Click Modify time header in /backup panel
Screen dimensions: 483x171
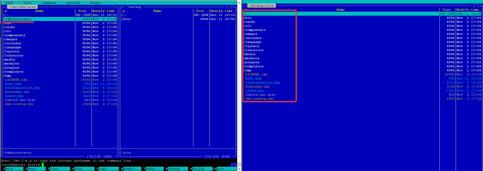pyautogui.click(x=221, y=11)
